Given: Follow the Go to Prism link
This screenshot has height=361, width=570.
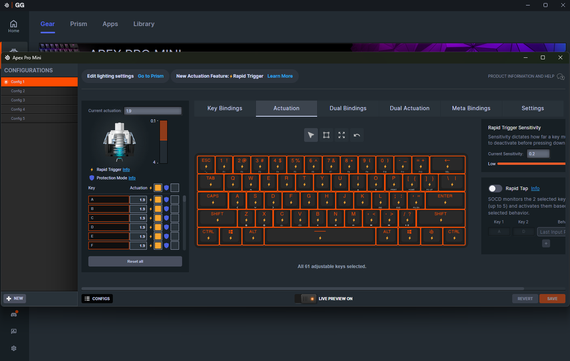Looking at the screenshot, I should [x=150, y=76].
